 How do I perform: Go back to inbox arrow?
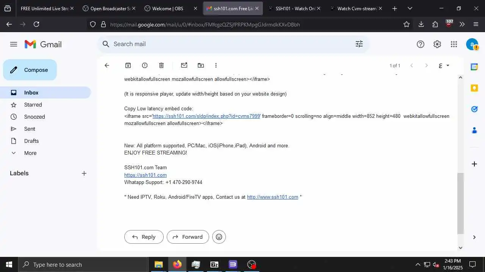[x=107, y=65]
